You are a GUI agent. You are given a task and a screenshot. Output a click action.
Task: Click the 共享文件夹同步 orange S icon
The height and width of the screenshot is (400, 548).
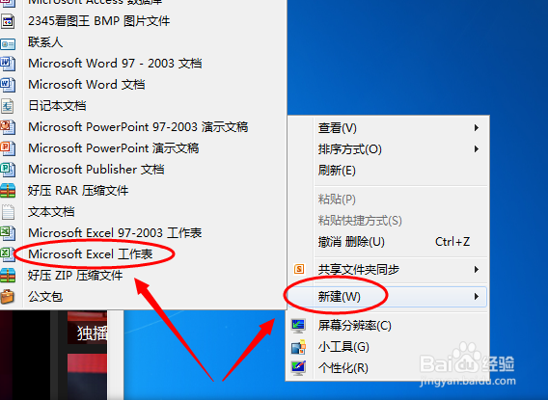pos(299,269)
